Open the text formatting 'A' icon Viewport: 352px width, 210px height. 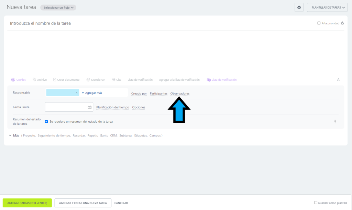tap(338, 80)
